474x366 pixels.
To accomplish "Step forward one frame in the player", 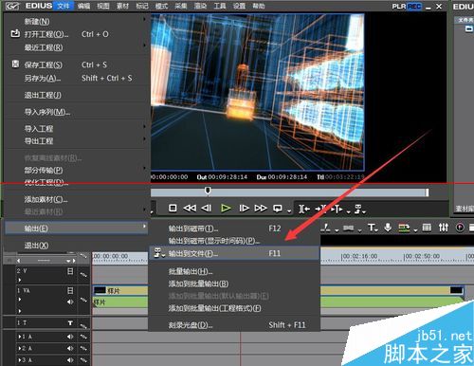I will click(x=244, y=208).
